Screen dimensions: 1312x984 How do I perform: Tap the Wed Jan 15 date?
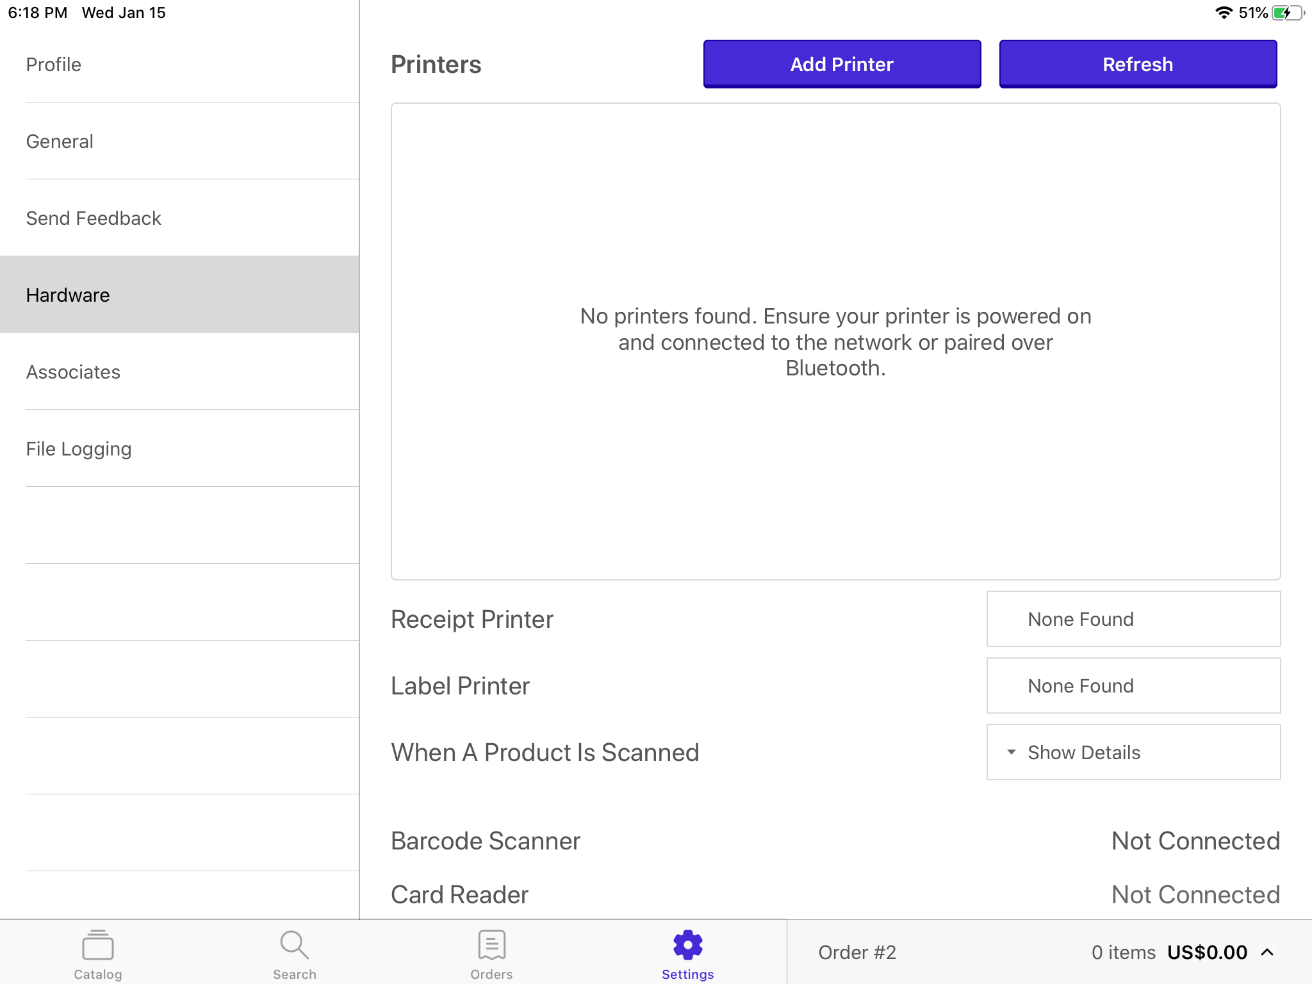124,13
